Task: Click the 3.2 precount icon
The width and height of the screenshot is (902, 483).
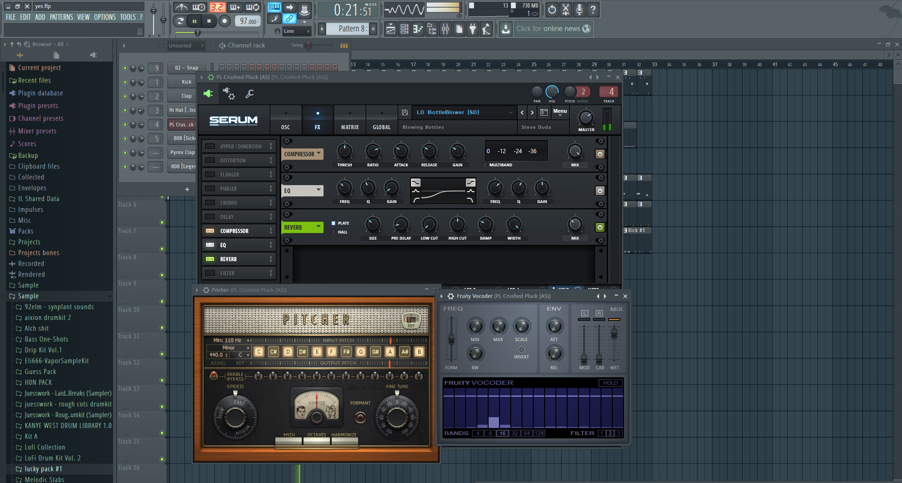Action: 217,7
